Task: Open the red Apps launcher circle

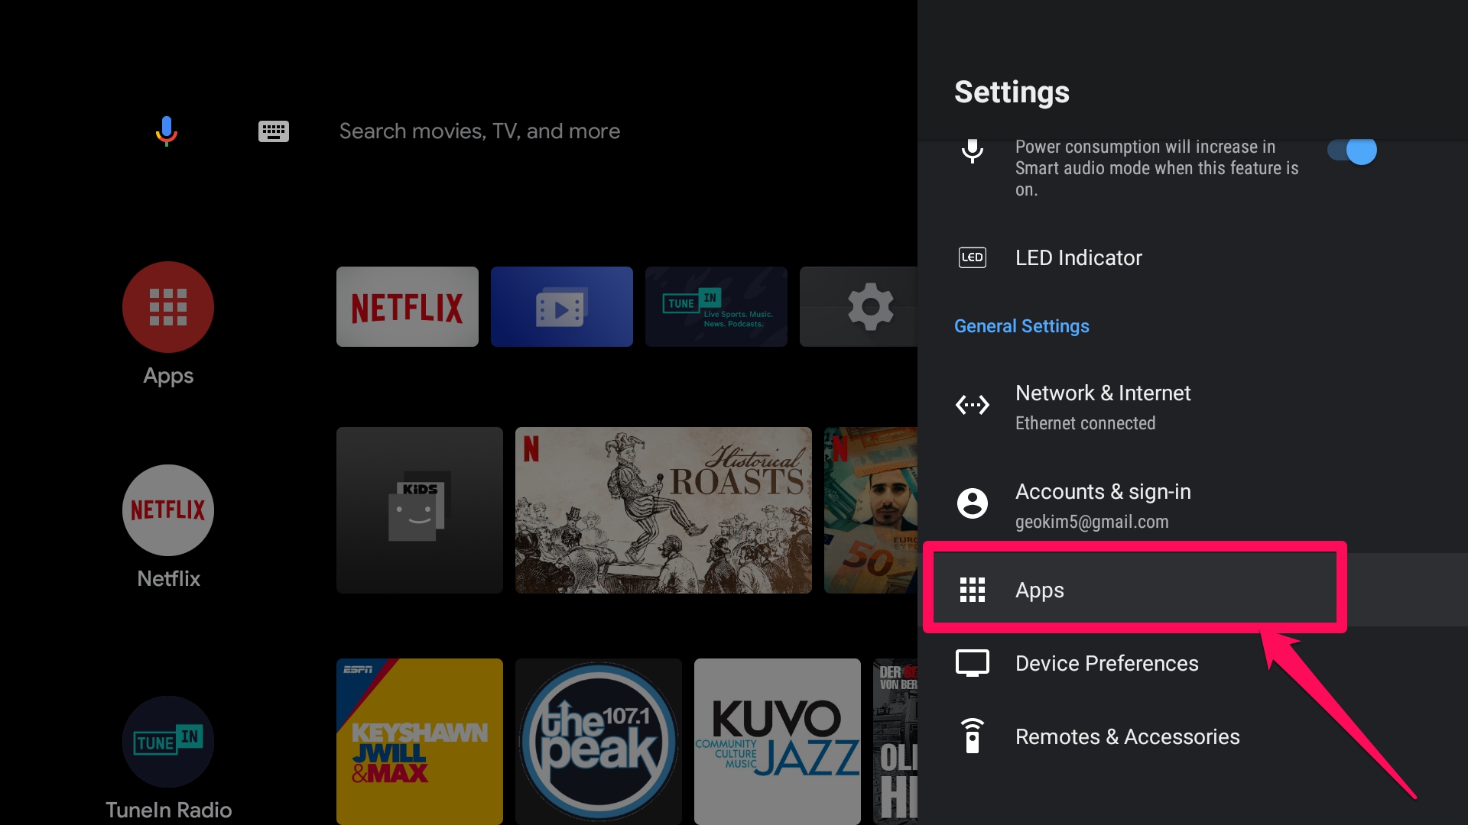Action: [168, 307]
